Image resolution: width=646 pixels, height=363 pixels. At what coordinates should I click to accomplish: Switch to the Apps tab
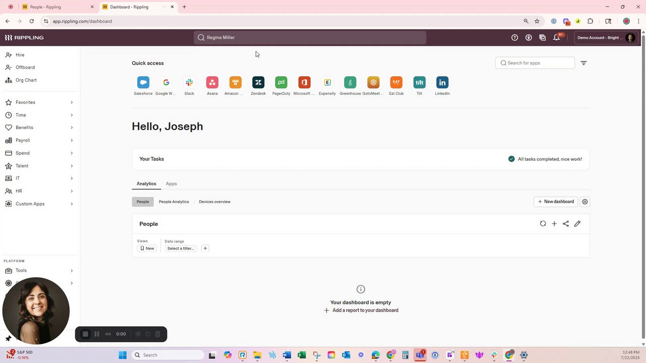point(171,184)
